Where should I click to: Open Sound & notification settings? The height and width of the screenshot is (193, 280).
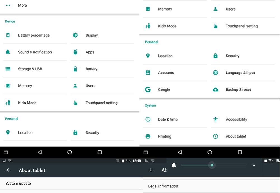35,52
